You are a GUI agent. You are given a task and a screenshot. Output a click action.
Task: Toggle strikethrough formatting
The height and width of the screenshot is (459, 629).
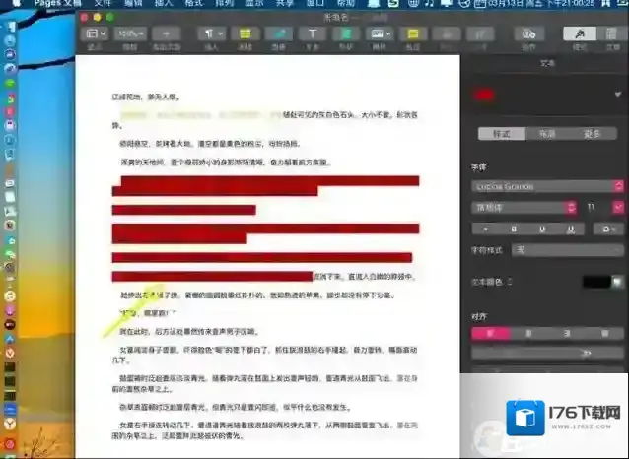click(571, 229)
